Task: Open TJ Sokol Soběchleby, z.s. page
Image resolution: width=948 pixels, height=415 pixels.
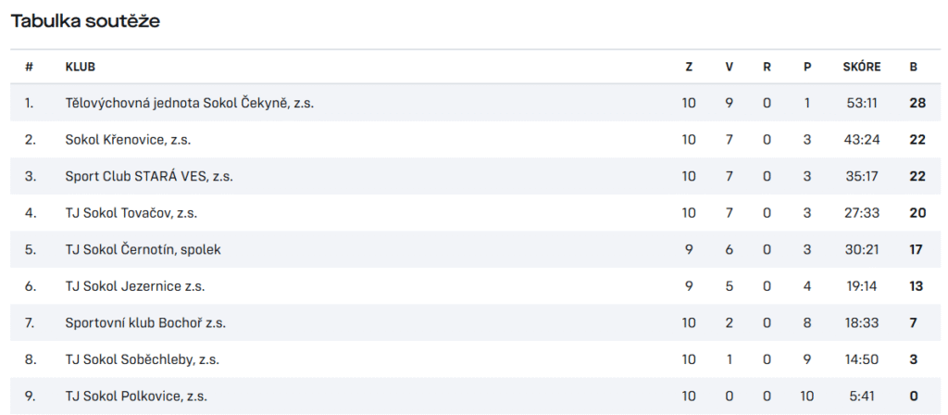Action: [x=142, y=359]
